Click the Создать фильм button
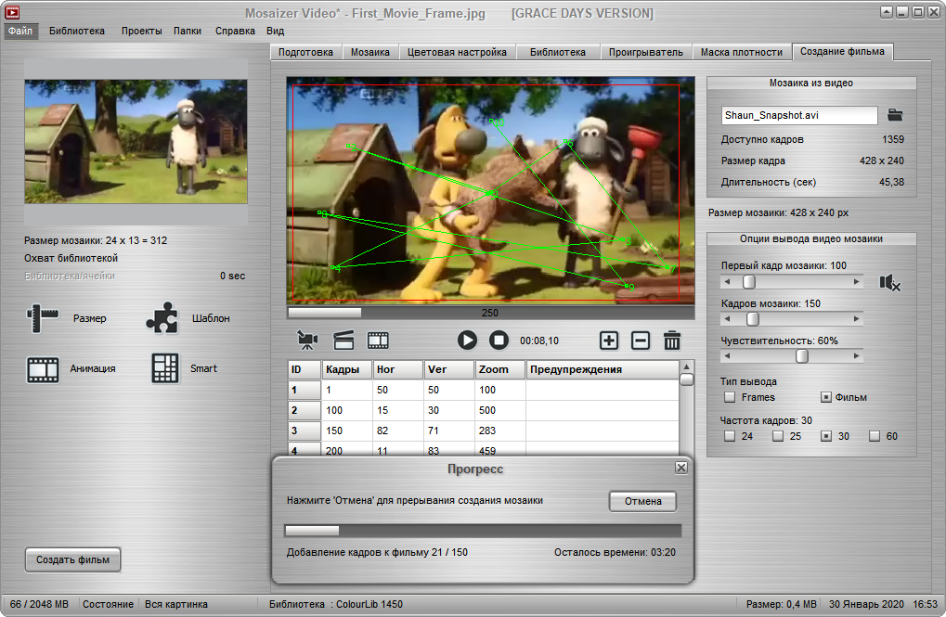946x617 pixels. (72, 559)
